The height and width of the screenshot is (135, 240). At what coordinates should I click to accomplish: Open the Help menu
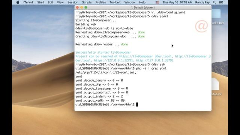pyautogui.click(x=142, y=3)
